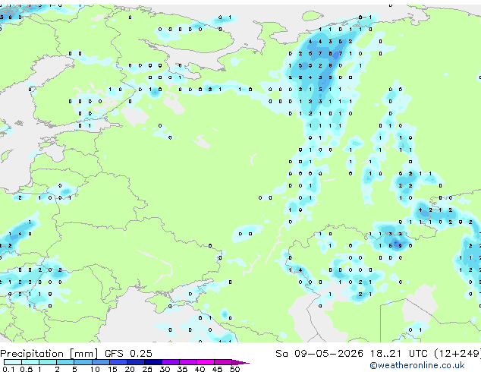Click the 30–35 mm purple legend swatch
481x372 pixels.
click(x=170, y=362)
